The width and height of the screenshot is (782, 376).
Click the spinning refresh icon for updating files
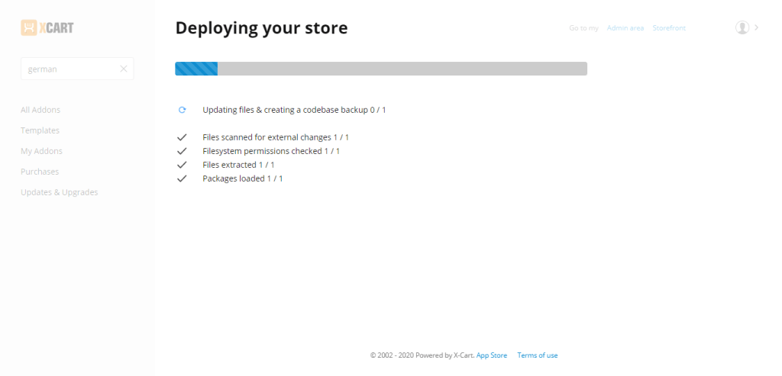pyautogui.click(x=182, y=110)
